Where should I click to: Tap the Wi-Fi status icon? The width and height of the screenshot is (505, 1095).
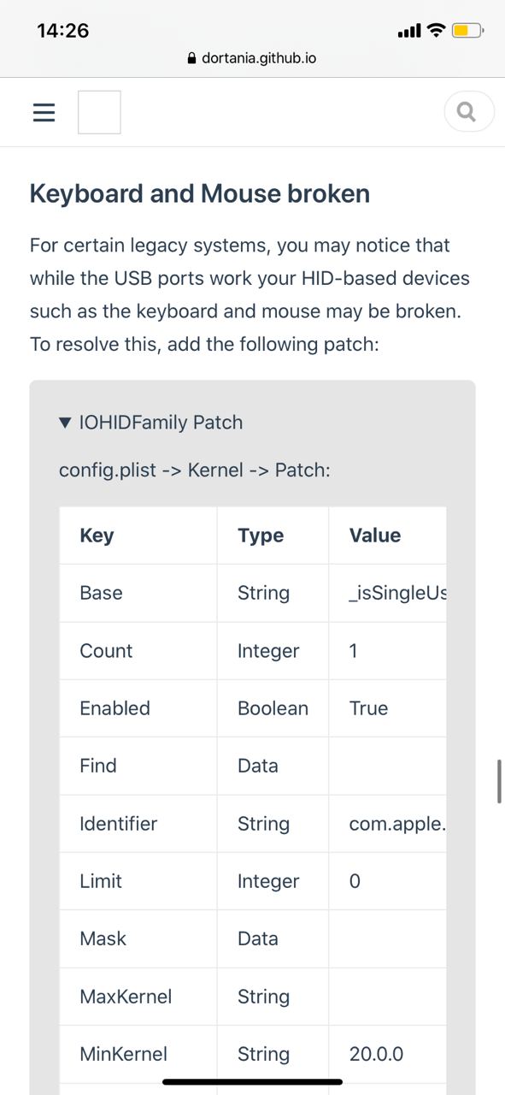[436, 32]
